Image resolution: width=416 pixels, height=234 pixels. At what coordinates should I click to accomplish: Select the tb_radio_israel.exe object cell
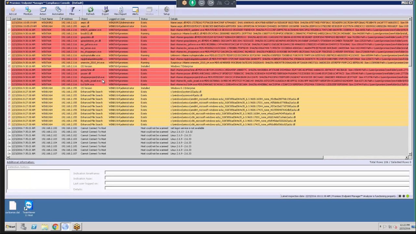tap(94, 81)
